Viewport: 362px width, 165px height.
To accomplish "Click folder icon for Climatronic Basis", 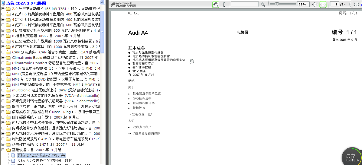I will 8,58.
